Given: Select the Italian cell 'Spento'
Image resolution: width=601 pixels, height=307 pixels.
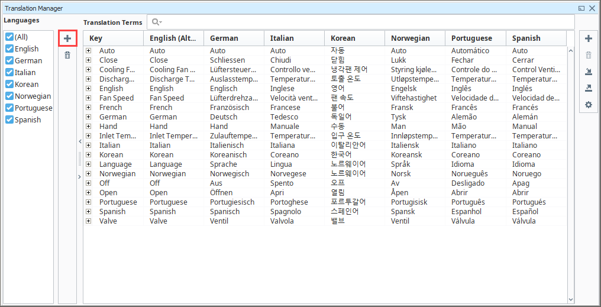Looking at the screenshot, I should pos(282,183).
